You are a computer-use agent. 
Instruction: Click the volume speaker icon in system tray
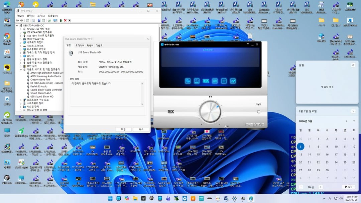point(341,198)
